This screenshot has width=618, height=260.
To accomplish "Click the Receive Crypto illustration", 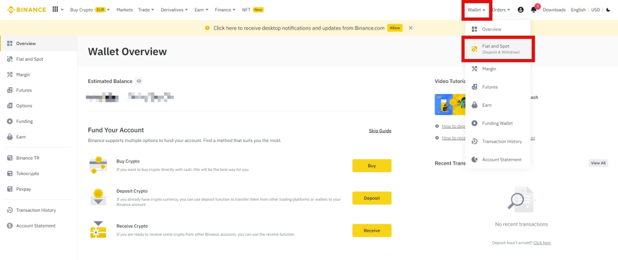I will tap(98, 229).
